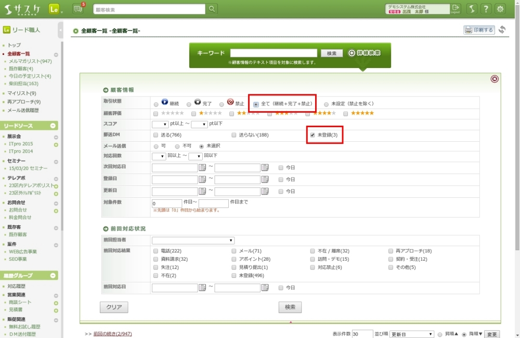Open the help question mark icon
Viewport: 520px width, 338px height.
coord(485,9)
